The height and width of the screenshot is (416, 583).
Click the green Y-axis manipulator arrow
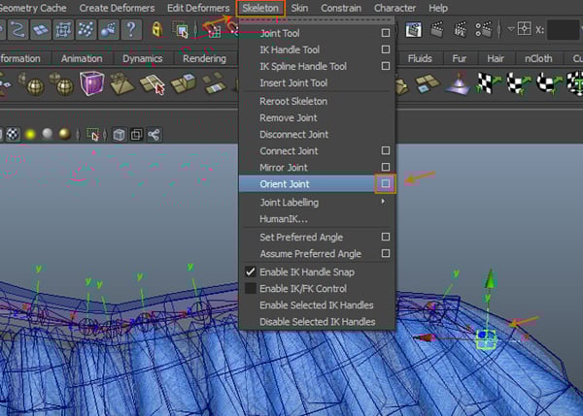click(x=491, y=280)
